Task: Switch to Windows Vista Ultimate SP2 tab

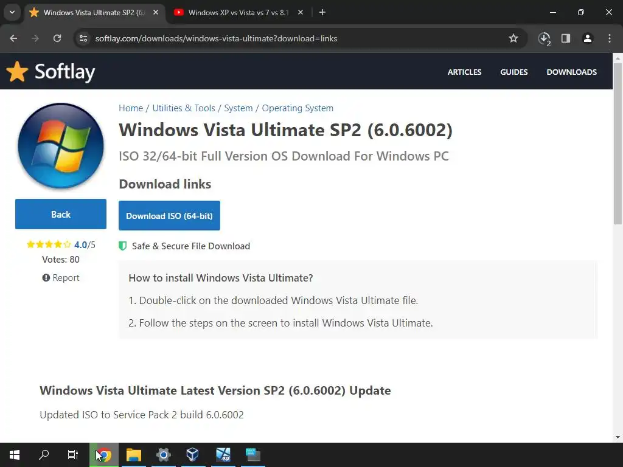Action: click(x=94, y=13)
